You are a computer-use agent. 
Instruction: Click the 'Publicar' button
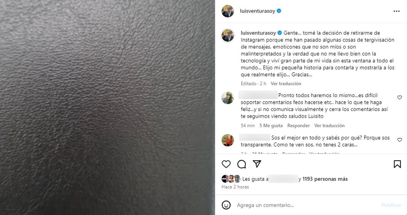(x=391, y=205)
